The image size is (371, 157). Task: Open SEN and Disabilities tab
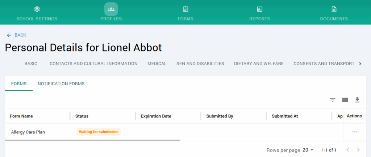coord(200,64)
